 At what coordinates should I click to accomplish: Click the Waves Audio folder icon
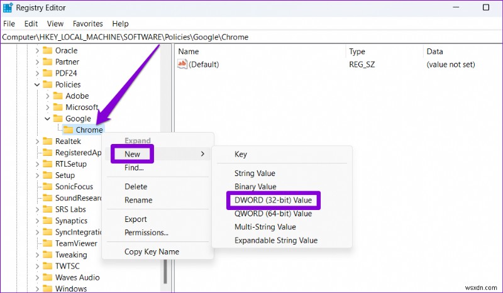[48, 277]
